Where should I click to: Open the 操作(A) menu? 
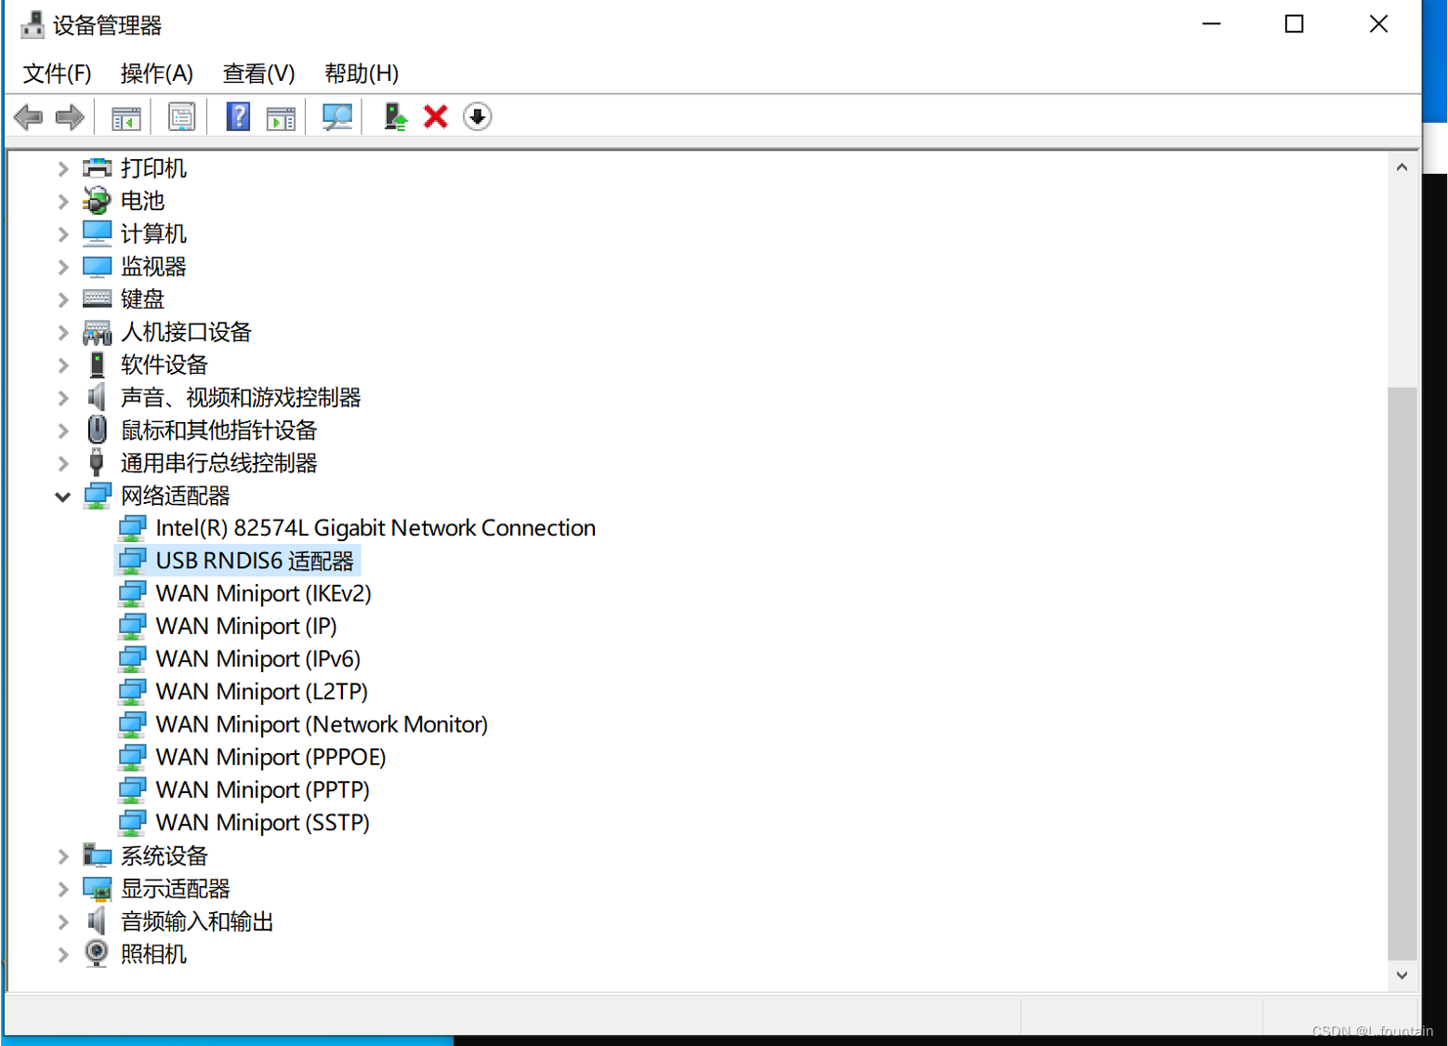tap(157, 73)
